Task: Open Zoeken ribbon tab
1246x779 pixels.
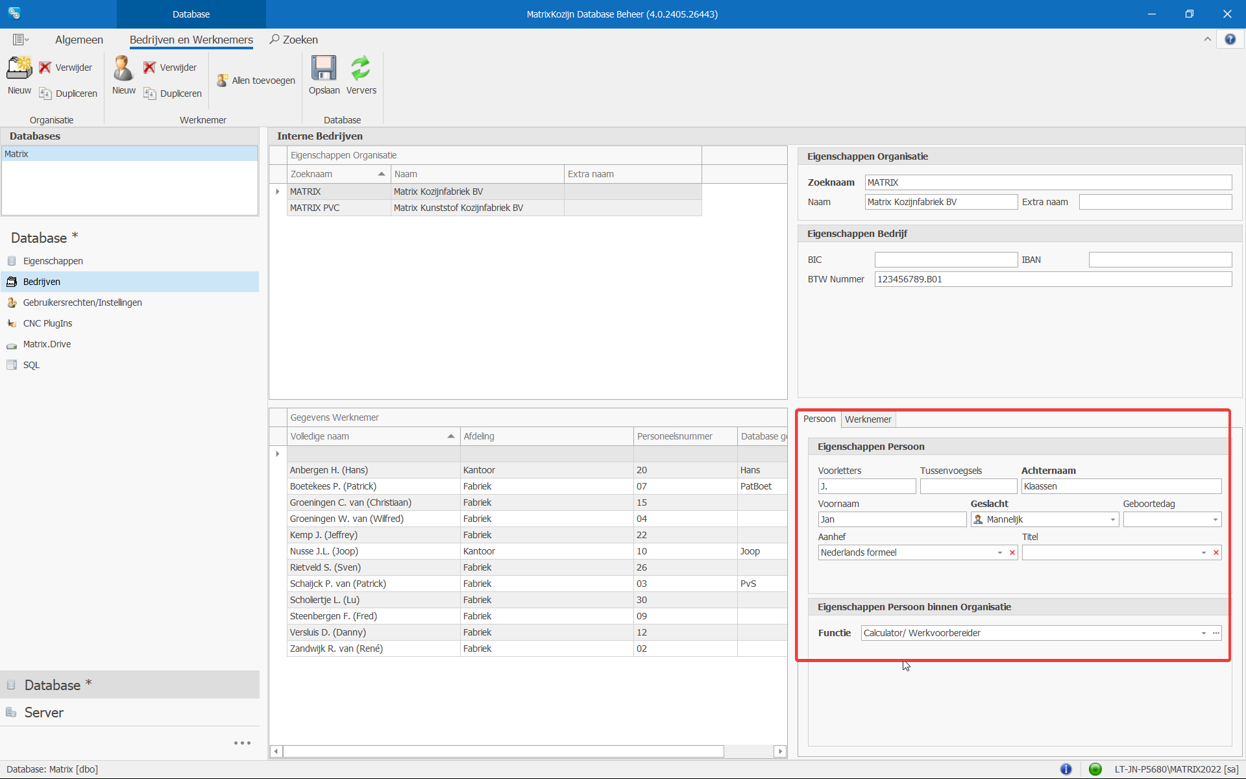Action: 294,40
